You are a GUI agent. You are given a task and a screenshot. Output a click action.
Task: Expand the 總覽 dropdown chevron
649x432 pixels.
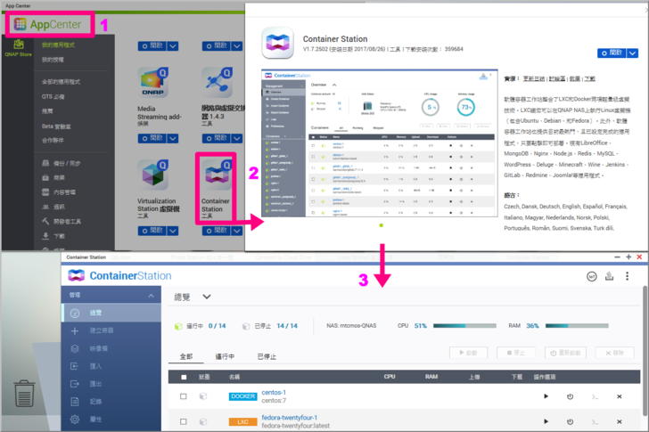pos(207,297)
